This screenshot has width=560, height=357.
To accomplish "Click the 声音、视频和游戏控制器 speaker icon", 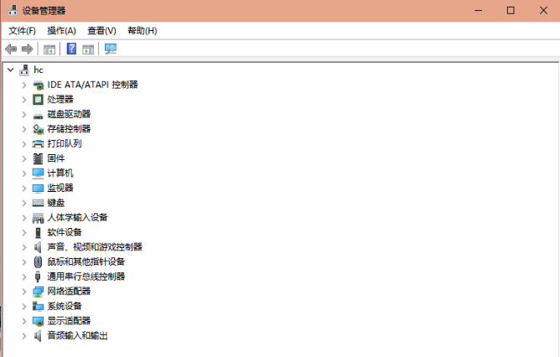I will coord(38,247).
